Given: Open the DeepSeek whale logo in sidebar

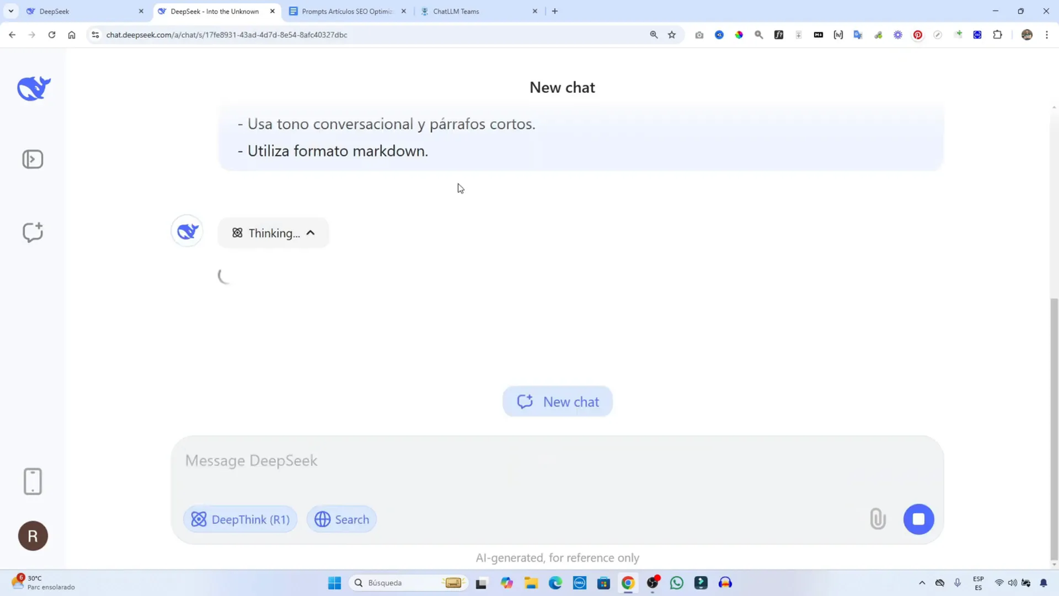Looking at the screenshot, I should pyautogui.click(x=32, y=87).
